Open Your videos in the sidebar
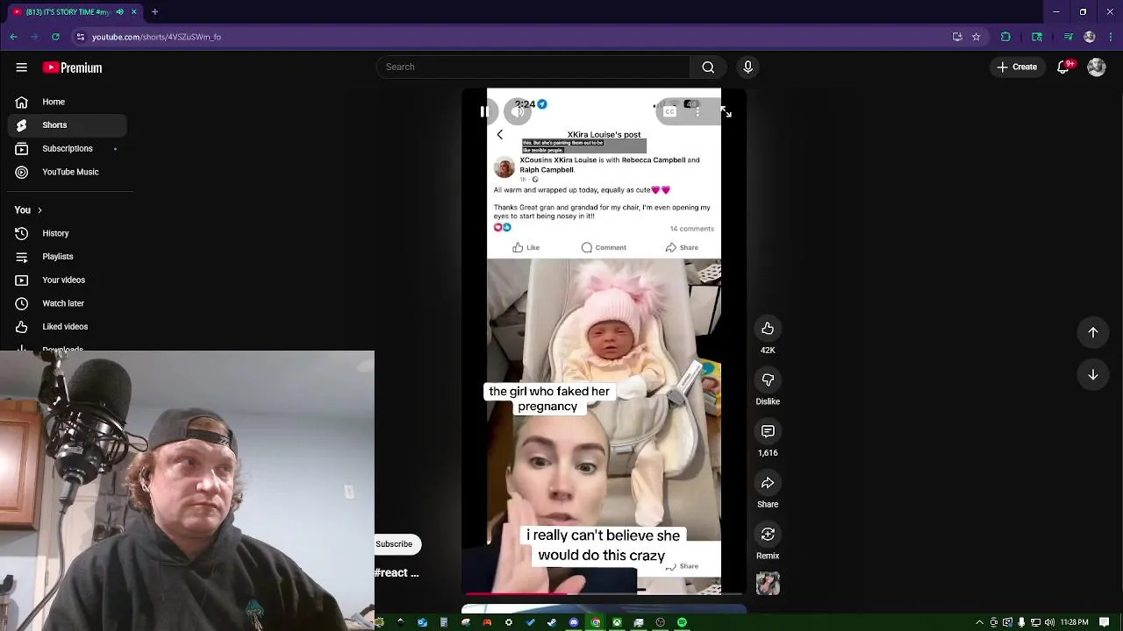Screen dimensions: 1123x631 [68, 280]
